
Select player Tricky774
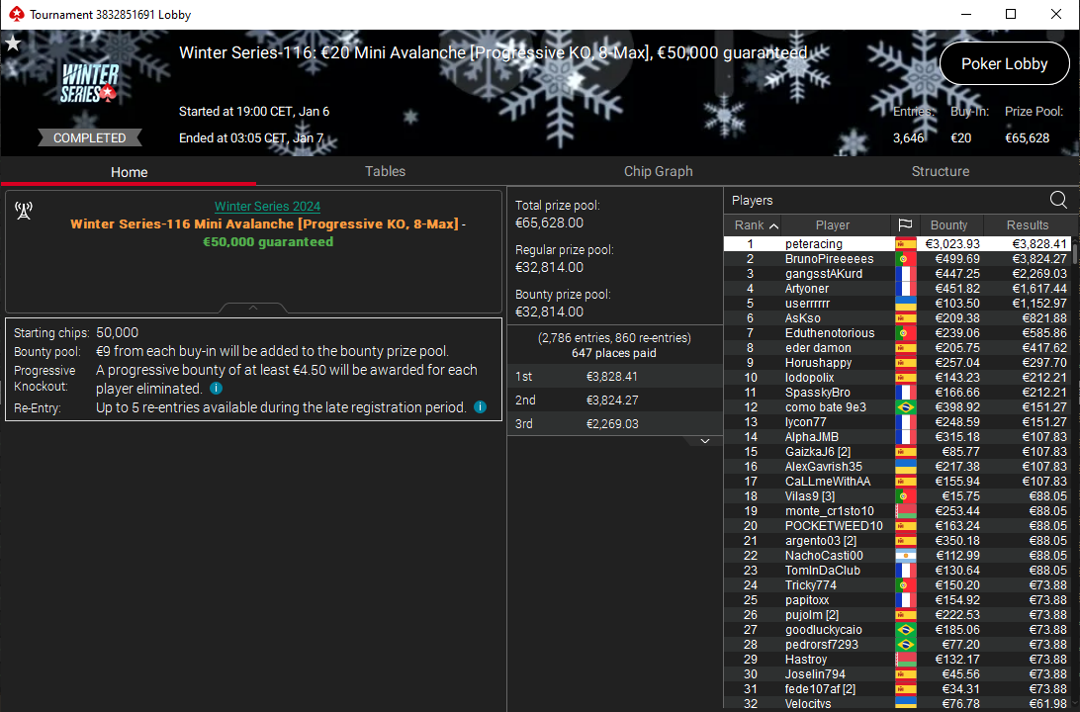coord(897,584)
